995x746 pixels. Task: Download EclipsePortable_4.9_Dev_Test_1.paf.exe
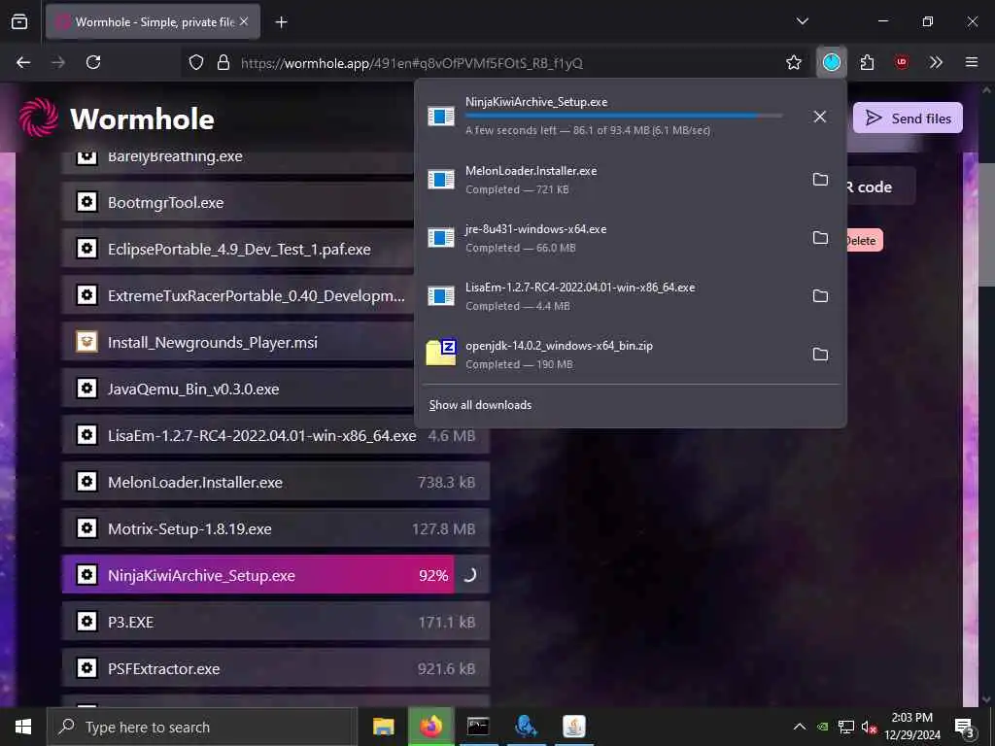tap(239, 250)
